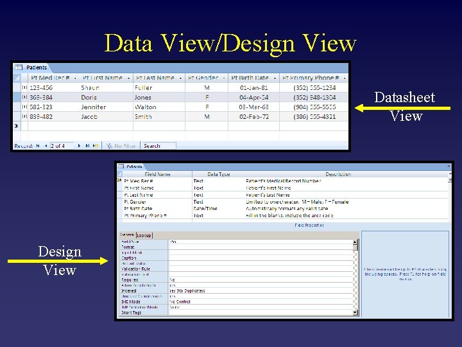The height and width of the screenshot is (347, 462).
Task: Click the Date/Time data type for Pt Birth Date
Action: pyautogui.click(x=205, y=209)
